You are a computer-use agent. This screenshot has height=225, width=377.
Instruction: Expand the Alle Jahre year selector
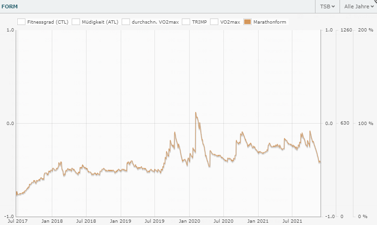[358, 6]
